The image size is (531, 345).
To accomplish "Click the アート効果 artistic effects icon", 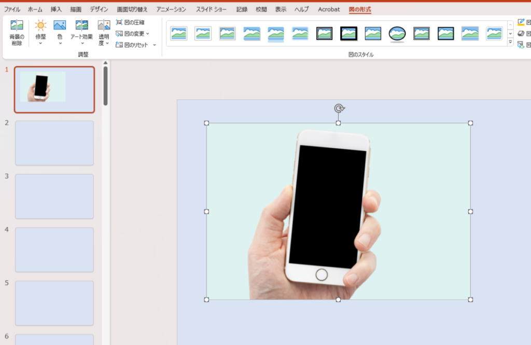I will tap(82, 25).
